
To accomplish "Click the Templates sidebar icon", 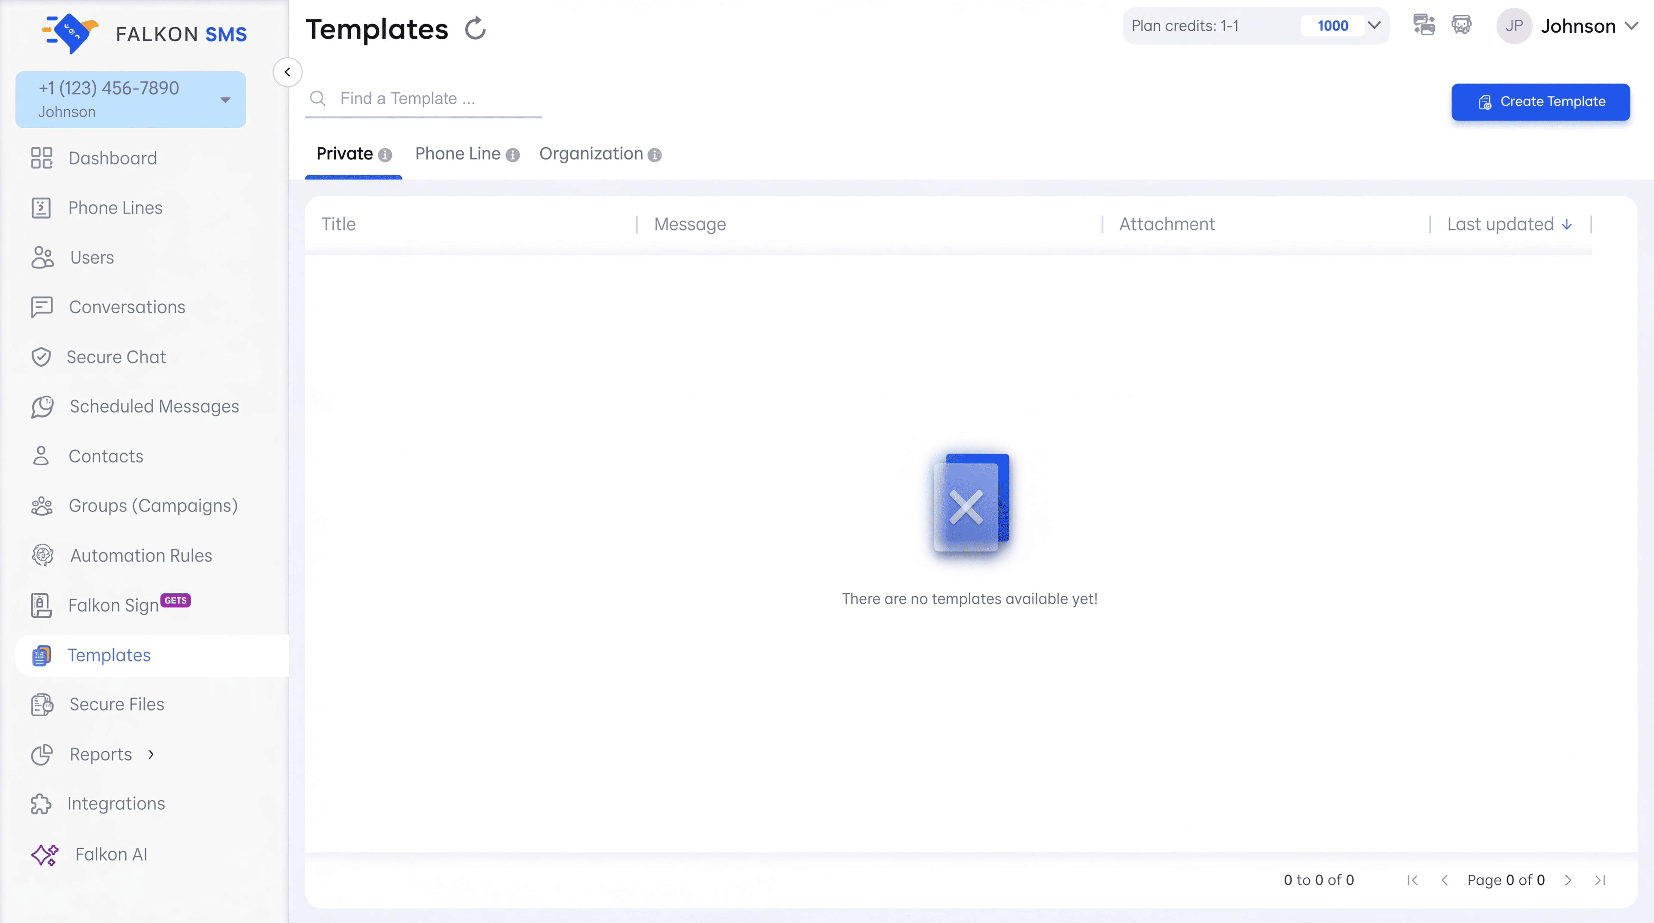I will [41, 655].
